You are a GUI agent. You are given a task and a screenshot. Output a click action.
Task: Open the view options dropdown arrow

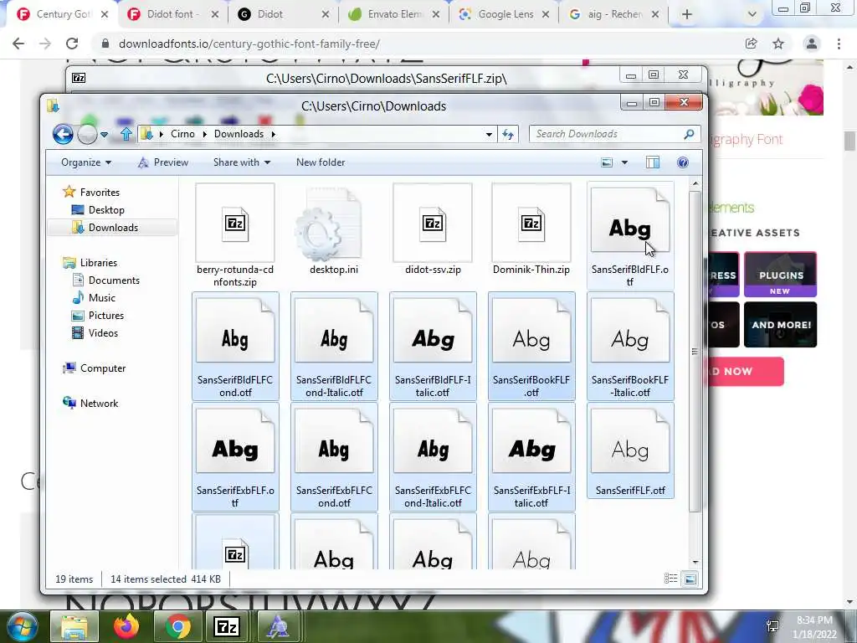click(624, 162)
